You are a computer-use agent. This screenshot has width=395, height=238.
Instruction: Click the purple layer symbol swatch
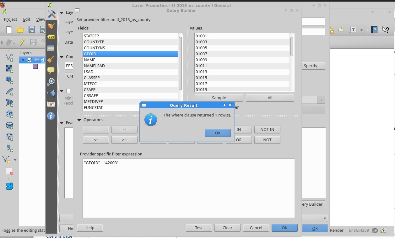click(35, 66)
